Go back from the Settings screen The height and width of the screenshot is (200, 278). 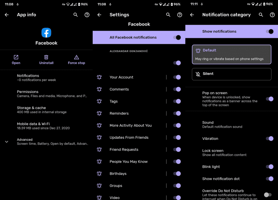[x=100, y=15]
